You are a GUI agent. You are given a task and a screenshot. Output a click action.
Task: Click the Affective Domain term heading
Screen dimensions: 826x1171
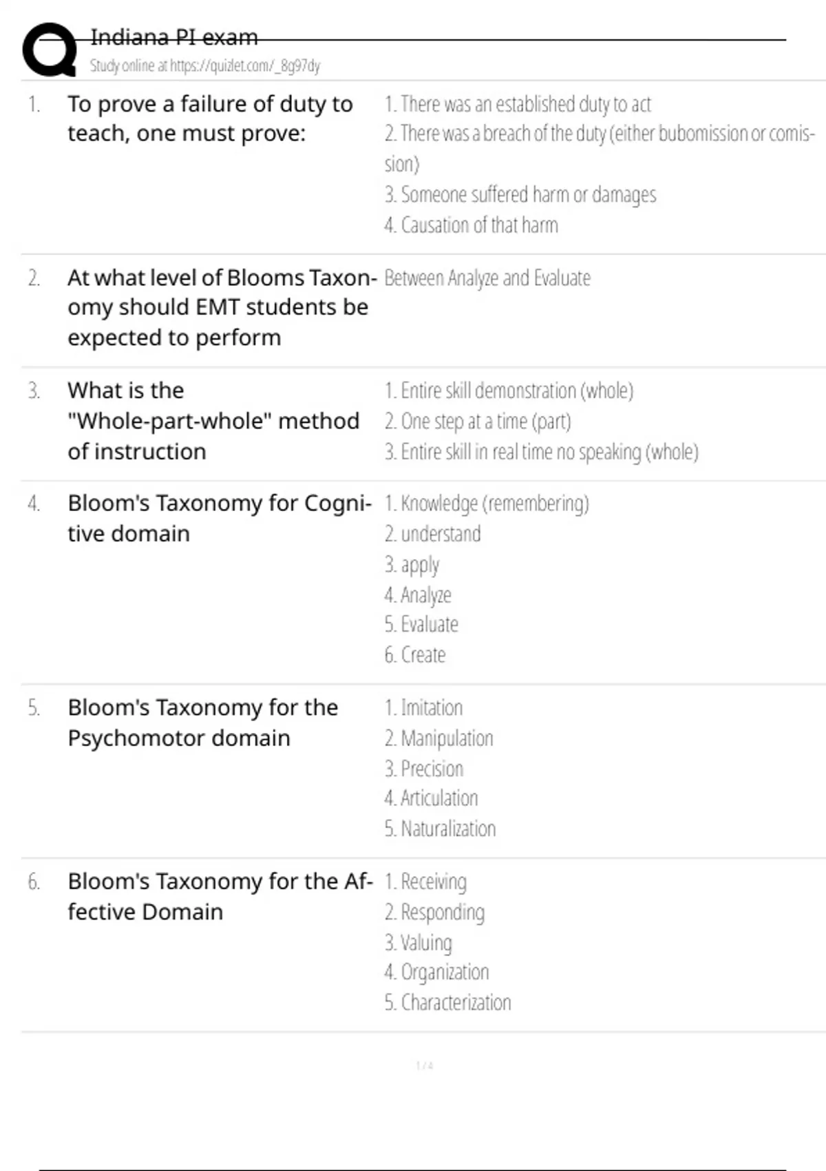click(219, 896)
